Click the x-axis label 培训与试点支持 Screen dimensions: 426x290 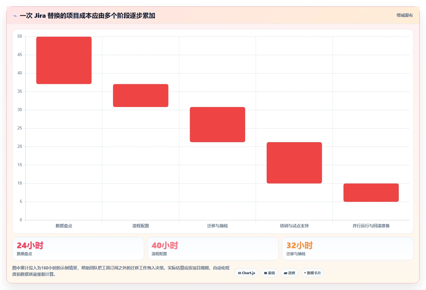294,226
